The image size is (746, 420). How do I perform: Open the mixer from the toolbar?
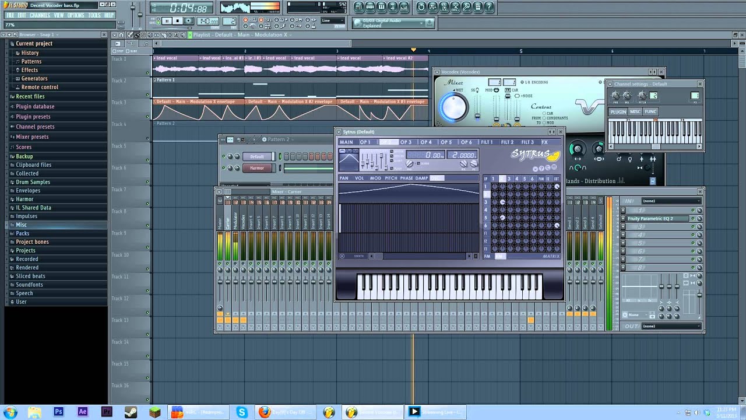coord(404,7)
